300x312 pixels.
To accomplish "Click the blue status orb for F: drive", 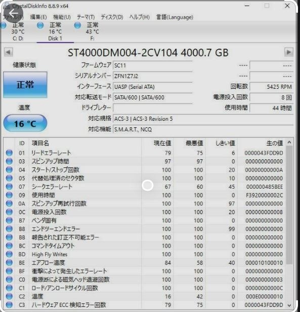I will coord(77,25).
